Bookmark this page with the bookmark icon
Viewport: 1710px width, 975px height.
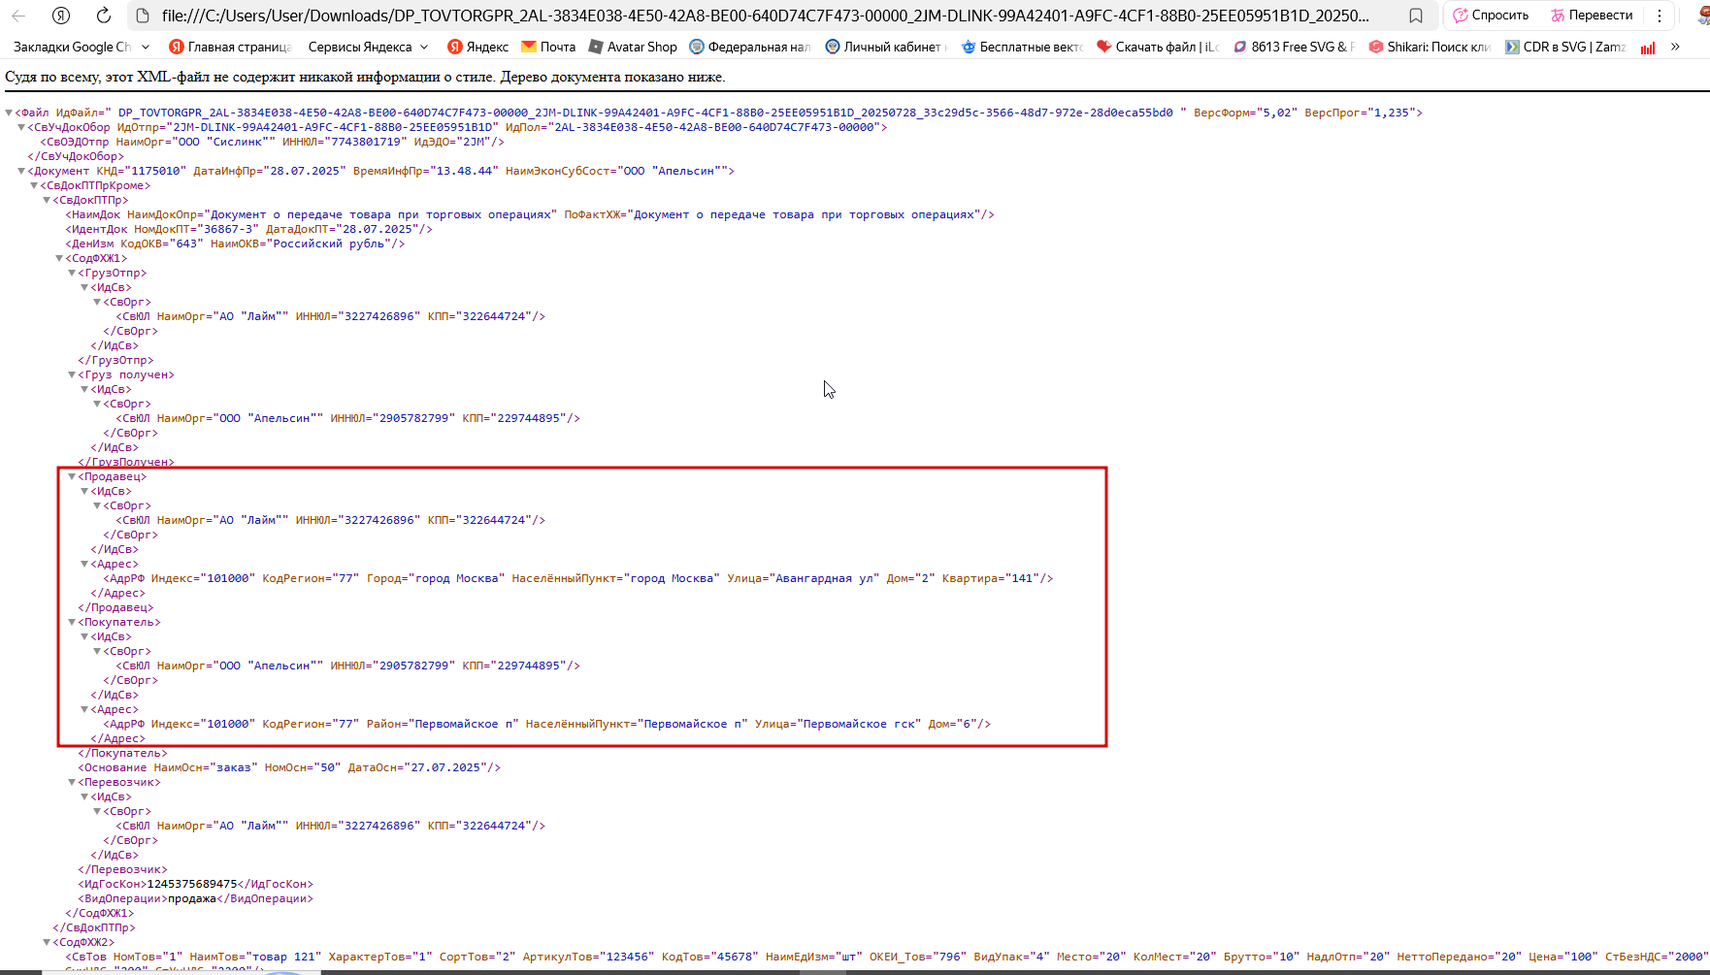point(1416,16)
